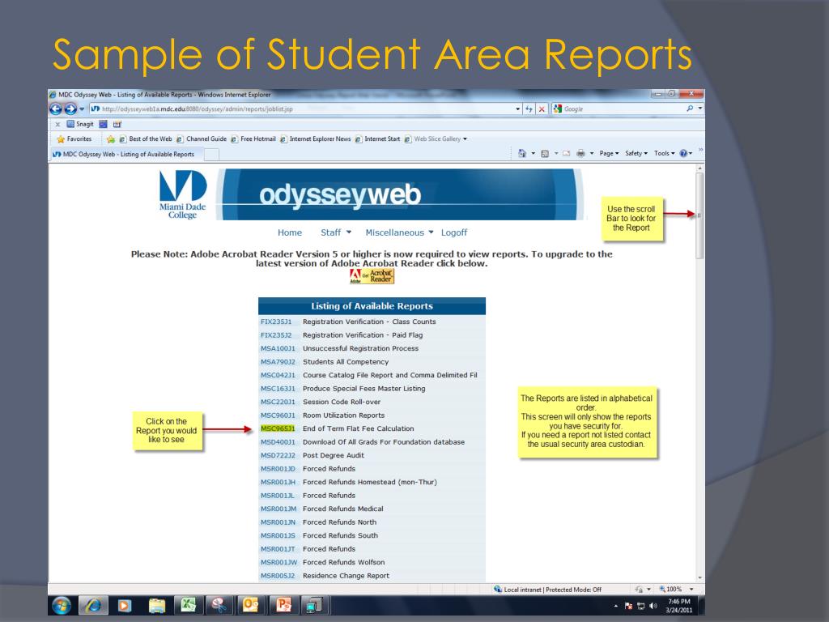
Task: Expand the Staff navigation menu
Action: point(336,232)
